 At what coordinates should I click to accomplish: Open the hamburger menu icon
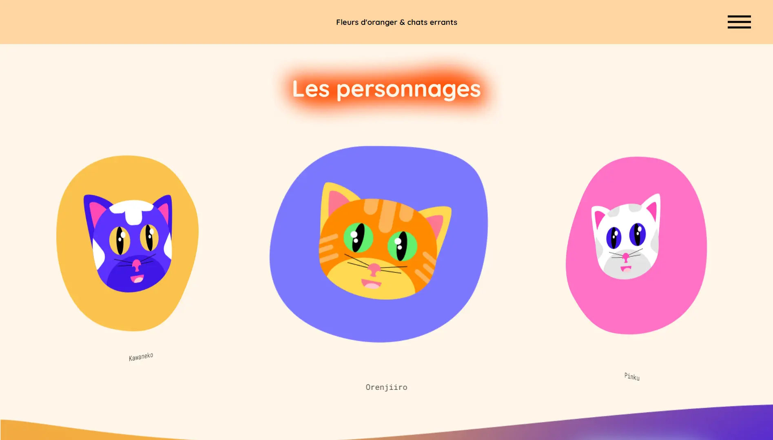(x=739, y=22)
